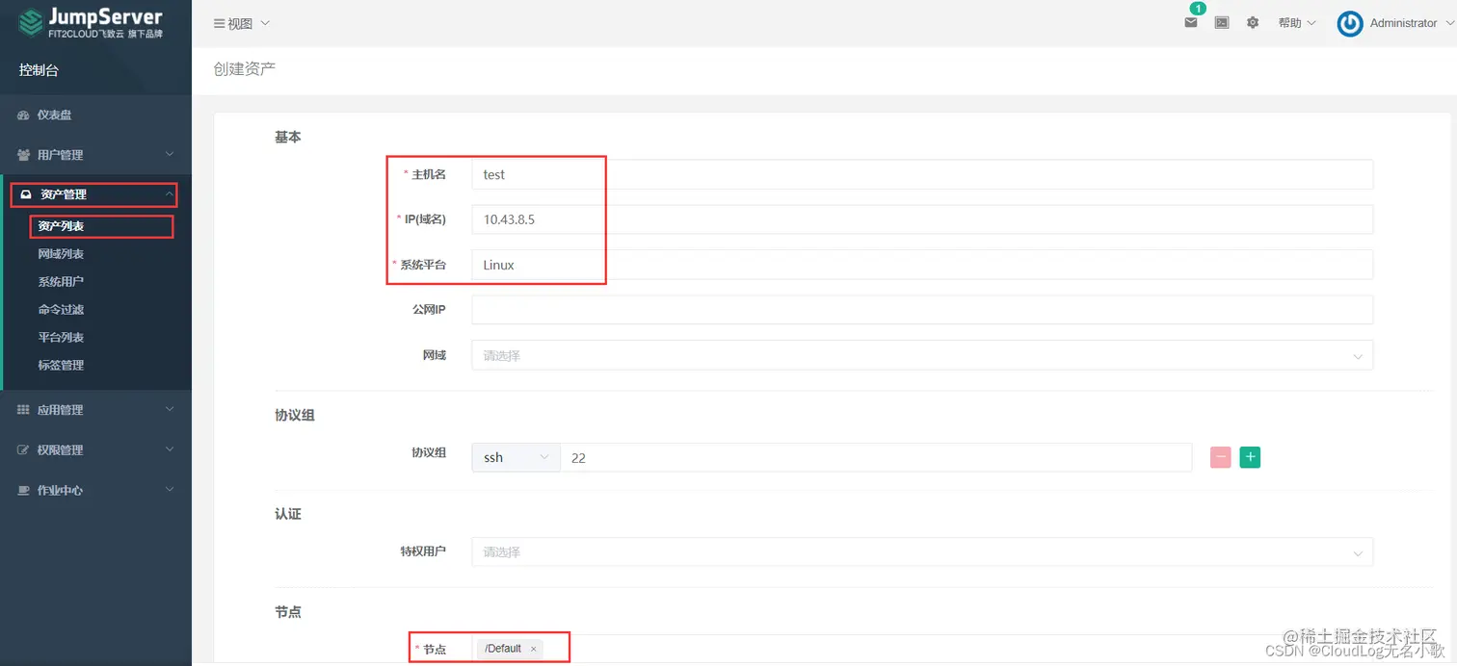Image resolution: width=1457 pixels, height=666 pixels.
Task: Select 标签管理 in sidebar
Action: tap(61, 366)
